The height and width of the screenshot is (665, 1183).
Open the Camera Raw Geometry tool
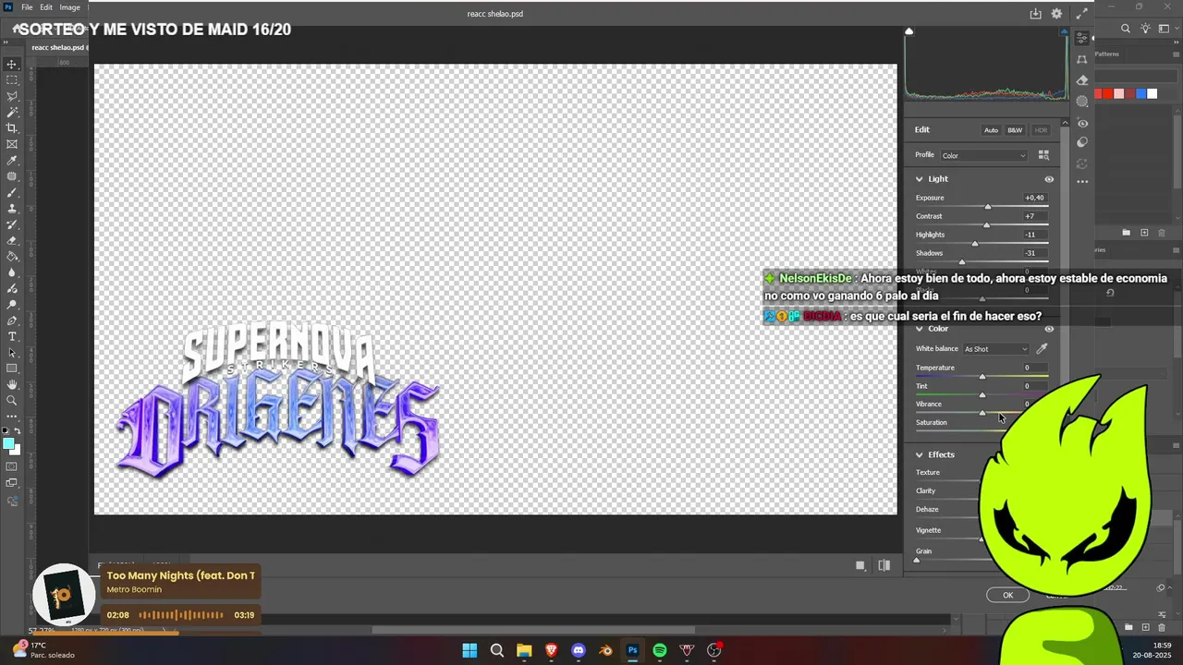[x=1082, y=60]
